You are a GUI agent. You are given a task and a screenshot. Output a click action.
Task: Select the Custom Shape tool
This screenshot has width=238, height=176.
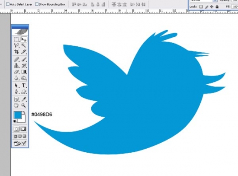24,92
